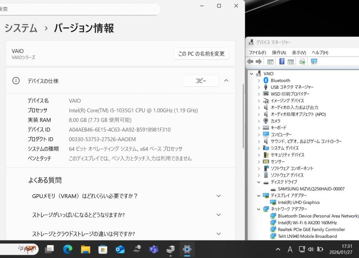Click the scan for hardware changes monitor icon

tap(314, 61)
